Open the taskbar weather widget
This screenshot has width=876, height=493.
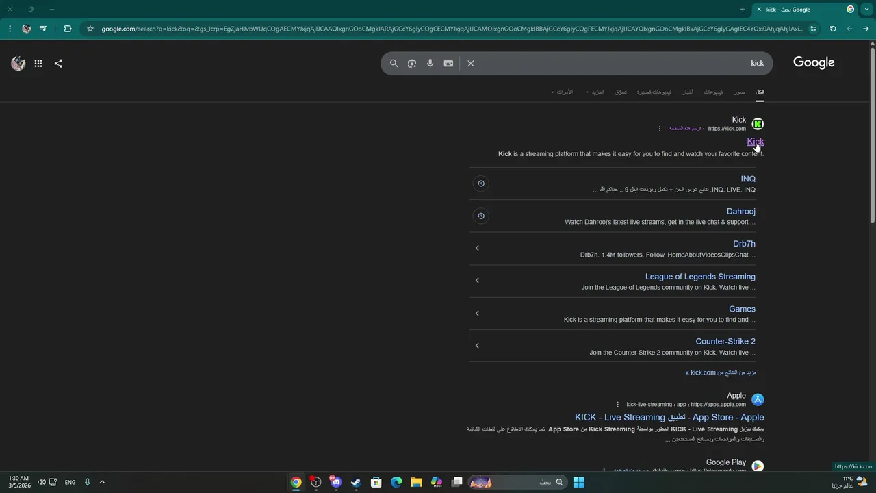849,482
